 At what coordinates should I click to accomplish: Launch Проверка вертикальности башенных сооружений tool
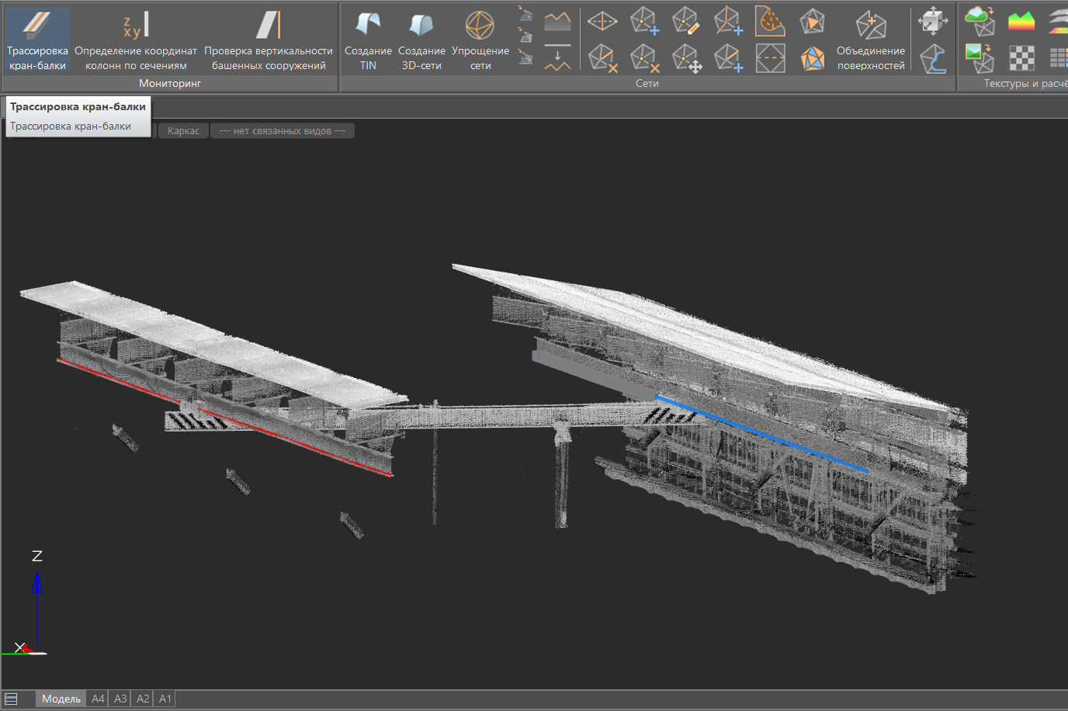(269, 40)
